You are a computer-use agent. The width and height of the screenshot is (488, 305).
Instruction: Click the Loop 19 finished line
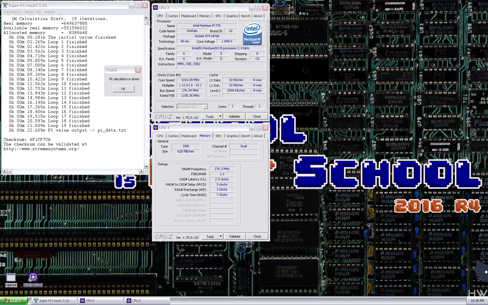pyautogui.click(x=49, y=126)
